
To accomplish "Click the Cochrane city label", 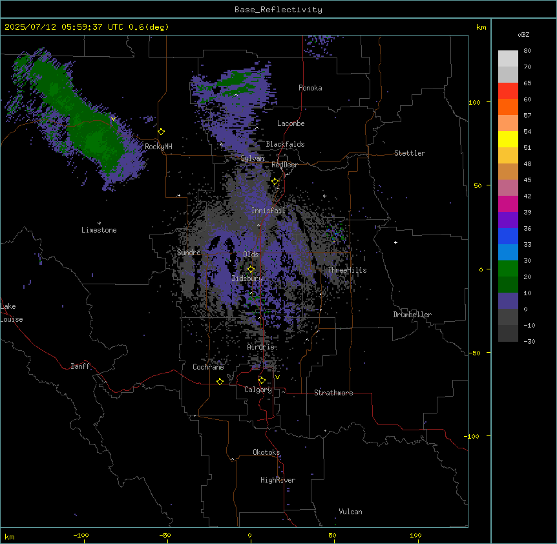I will click(208, 367).
